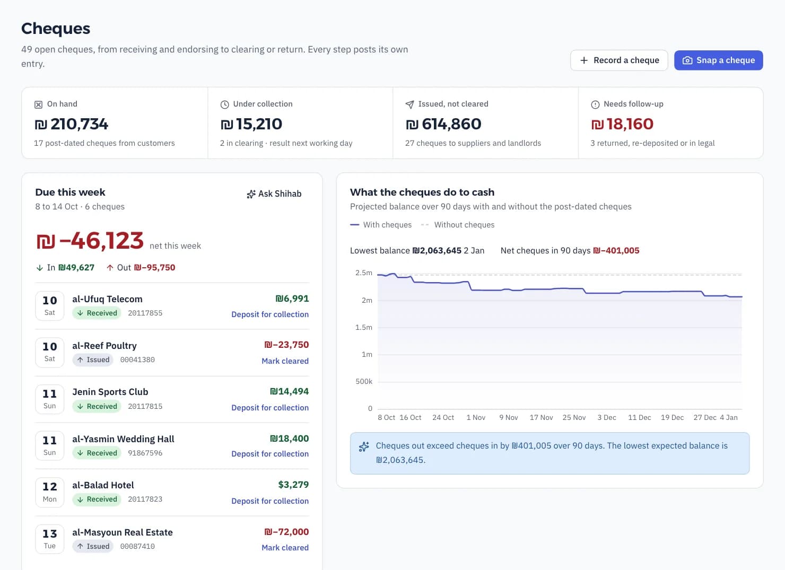Click the up arrow icon next to Out total
Image resolution: width=785 pixels, height=570 pixels.
point(110,268)
